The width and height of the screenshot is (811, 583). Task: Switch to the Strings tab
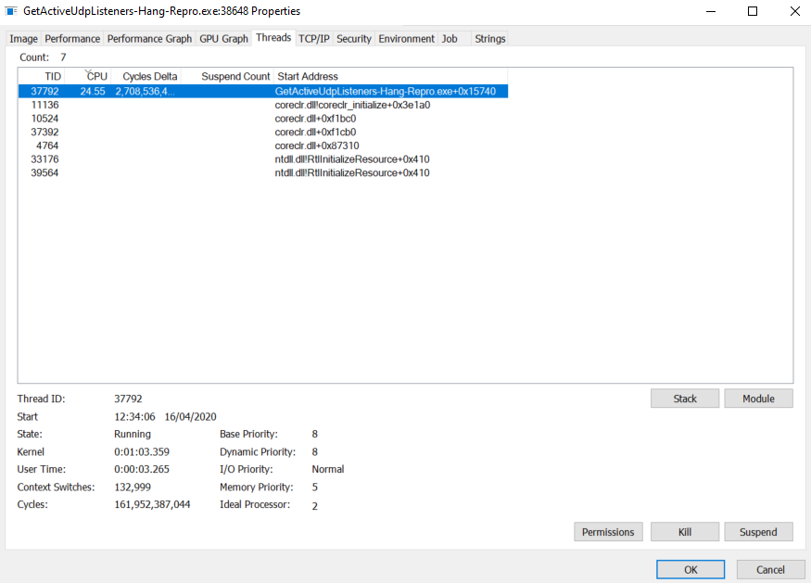(489, 39)
